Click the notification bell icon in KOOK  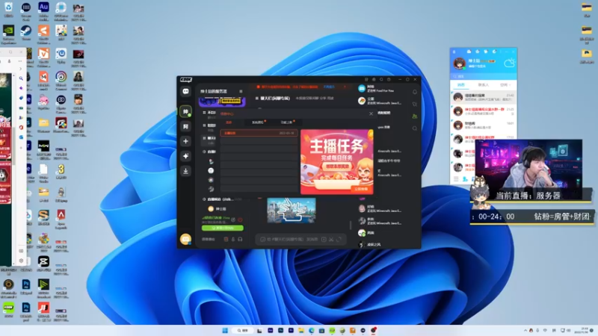tap(415, 92)
